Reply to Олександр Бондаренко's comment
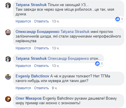 click(x=41, y=48)
